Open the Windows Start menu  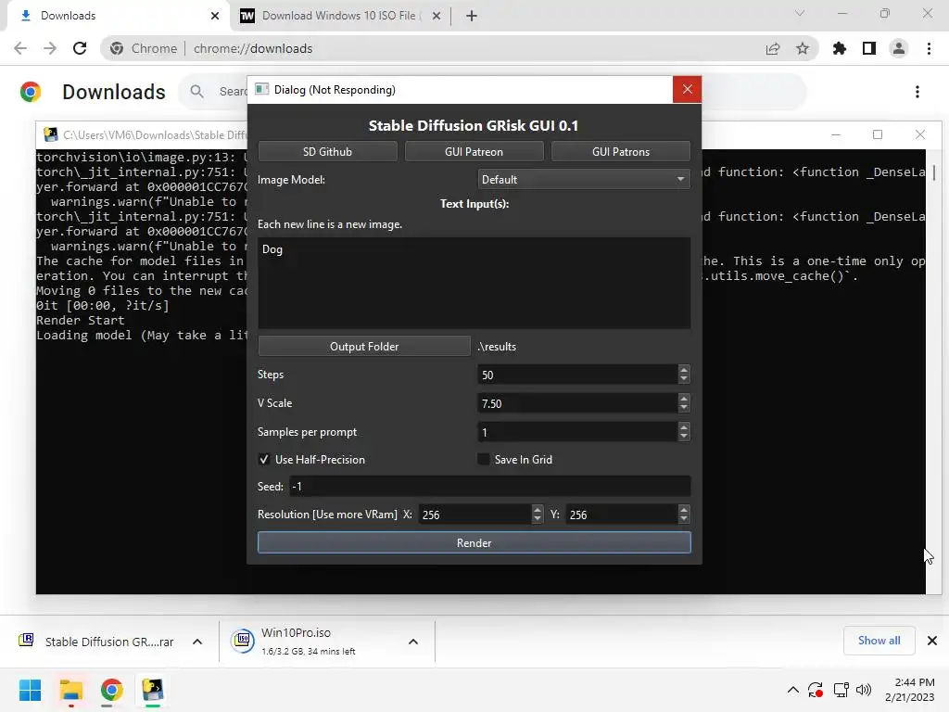(30, 690)
